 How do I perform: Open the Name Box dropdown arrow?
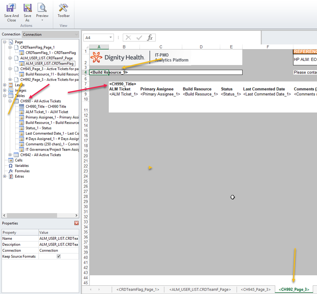click(110, 38)
